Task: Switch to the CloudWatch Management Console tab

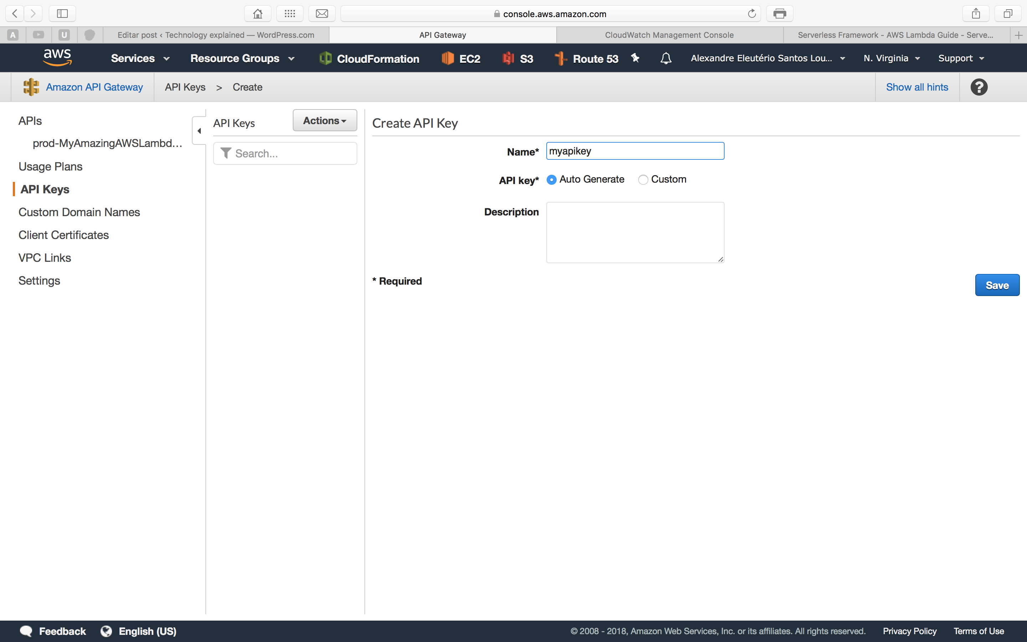Action: pyautogui.click(x=669, y=35)
